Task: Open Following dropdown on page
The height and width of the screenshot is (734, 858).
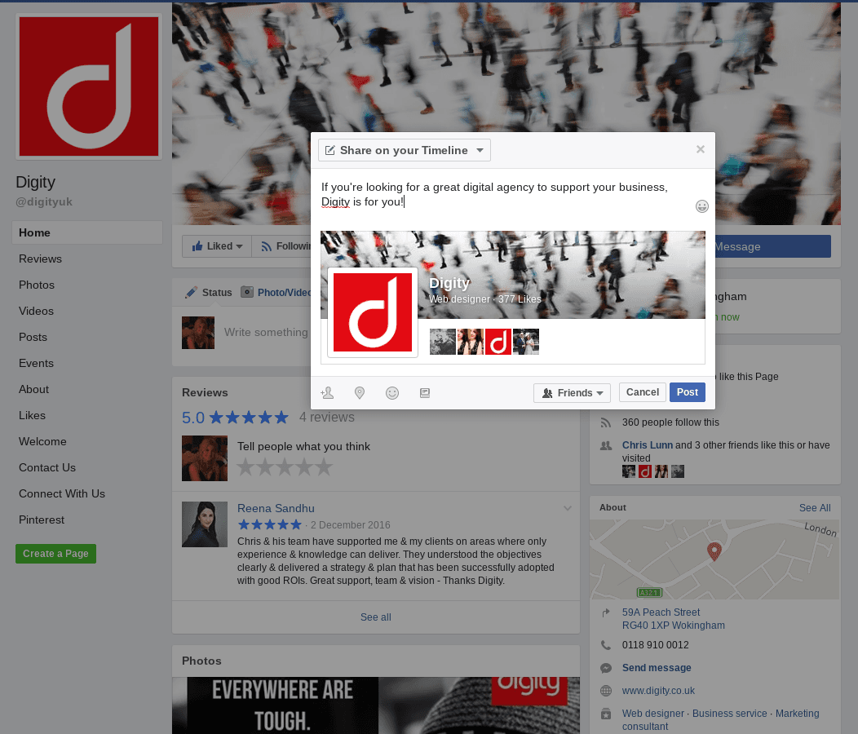Action: 281,246
